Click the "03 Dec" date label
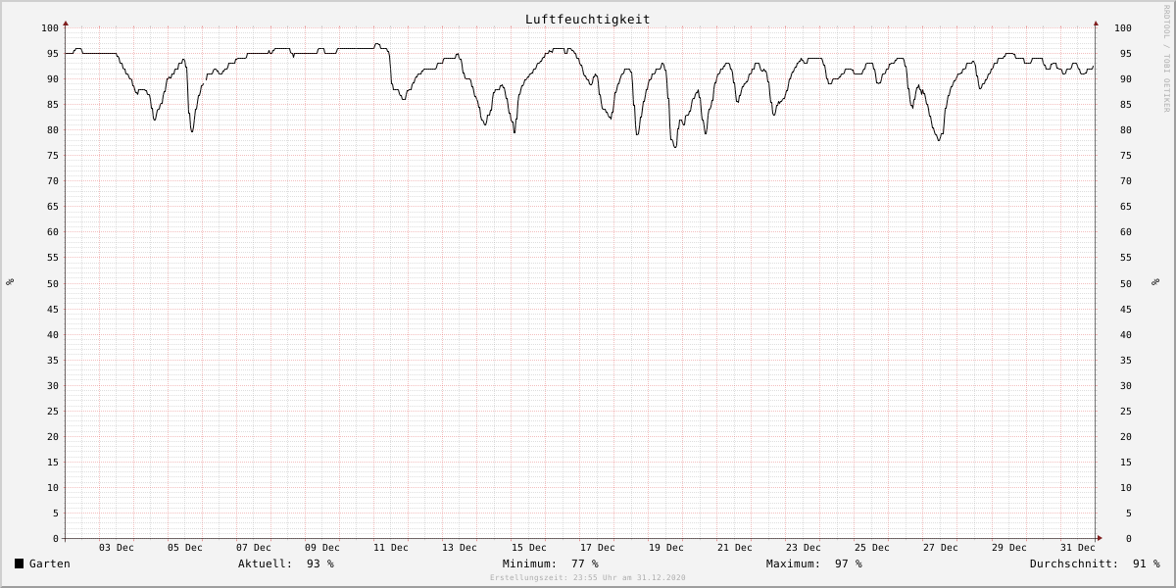This screenshot has width=1176, height=588. [x=117, y=548]
